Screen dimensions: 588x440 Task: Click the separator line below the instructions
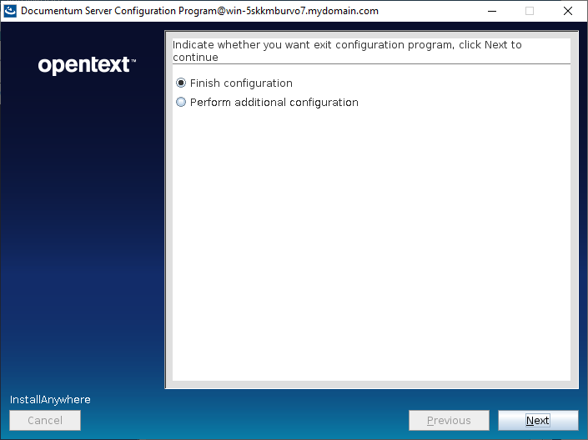(x=370, y=64)
